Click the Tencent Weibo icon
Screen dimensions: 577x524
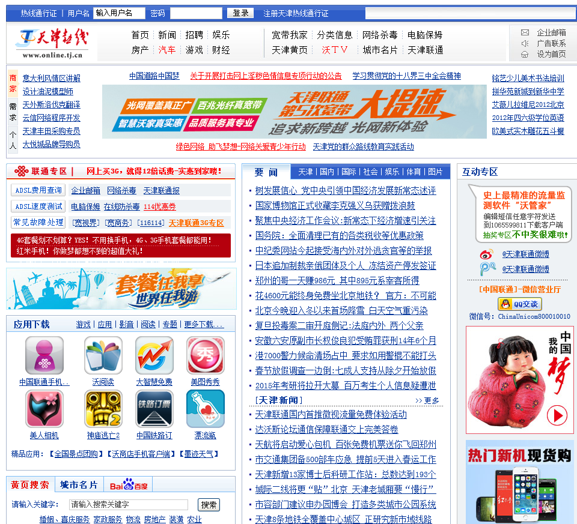(487, 269)
